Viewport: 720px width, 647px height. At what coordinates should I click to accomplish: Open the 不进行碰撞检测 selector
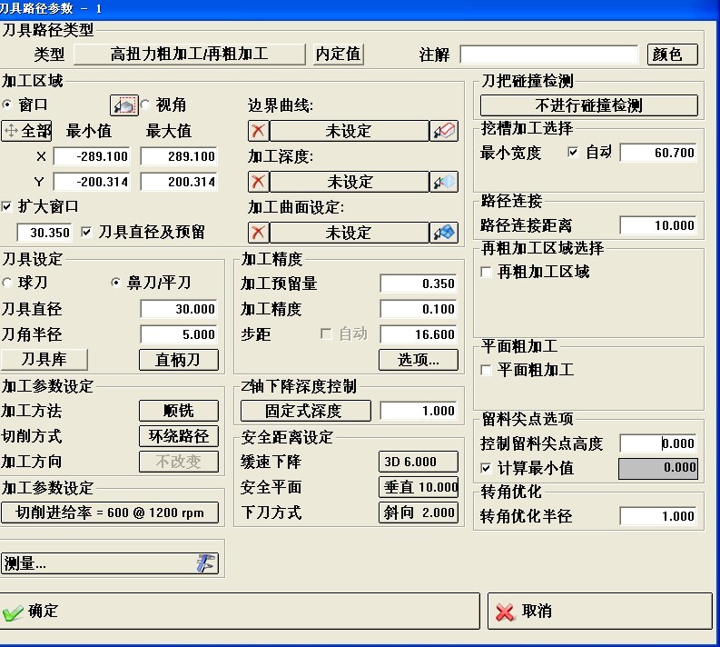(x=589, y=105)
